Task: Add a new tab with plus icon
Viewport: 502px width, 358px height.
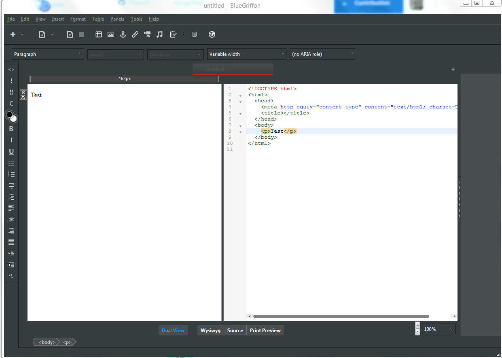Action: coord(453,69)
